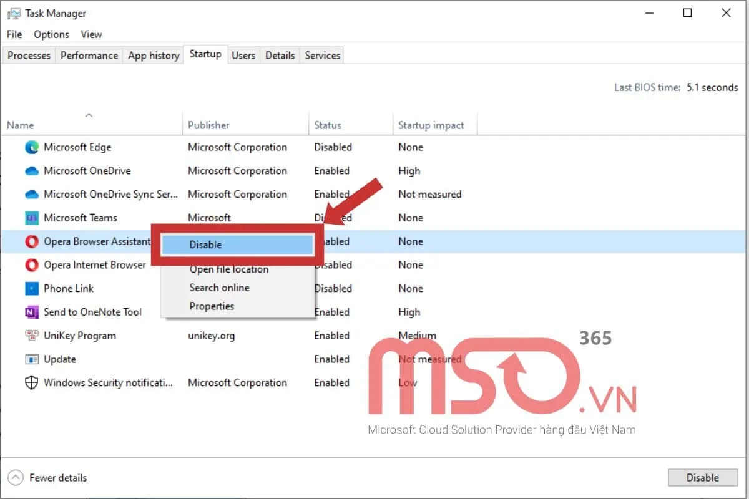Screen dimensions: 749x499
Task: Click the Opera Browser Assistant icon
Action: tap(32, 241)
